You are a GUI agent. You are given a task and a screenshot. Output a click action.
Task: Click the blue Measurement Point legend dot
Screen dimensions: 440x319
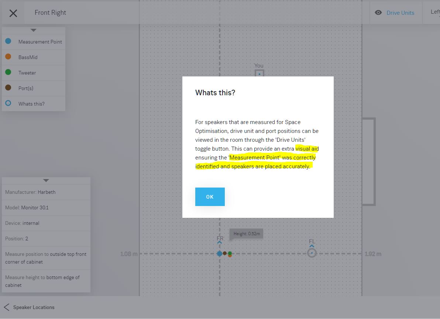coord(8,41)
